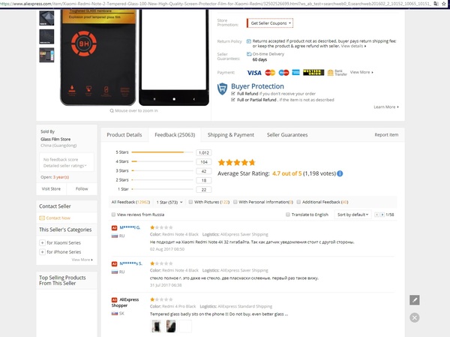Open the Glass Film Store link
450x337 pixels.
click(55, 139)
